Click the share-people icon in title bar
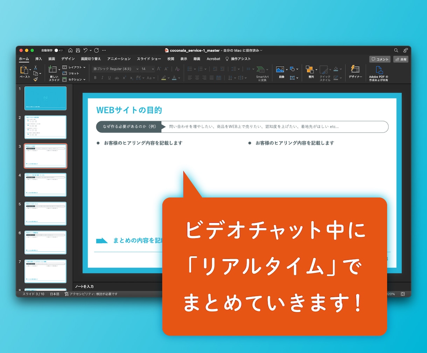427x353 pixels. [x=406, y=50]
